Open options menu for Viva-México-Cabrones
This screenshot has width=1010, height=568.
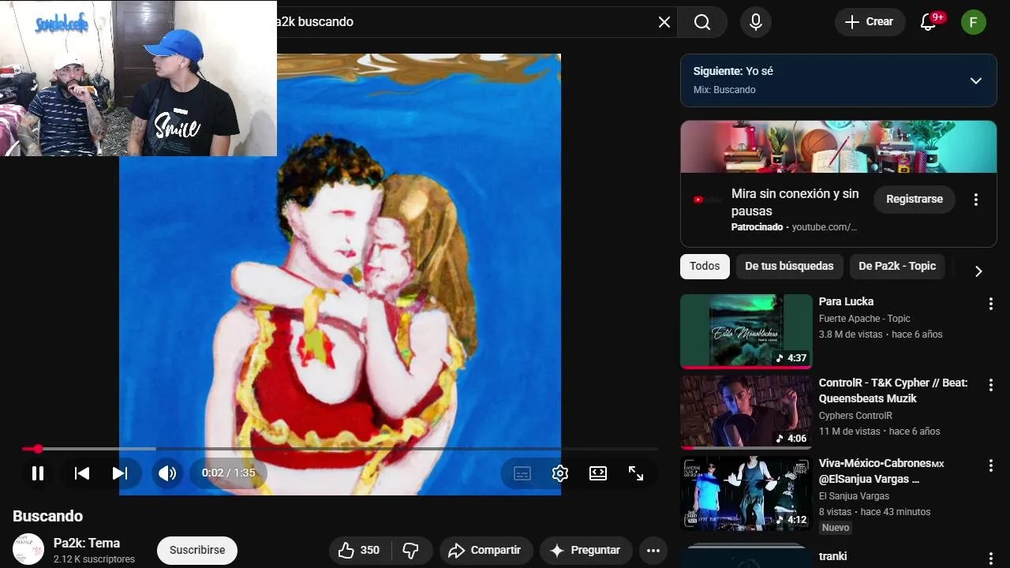tap(991, 466)
